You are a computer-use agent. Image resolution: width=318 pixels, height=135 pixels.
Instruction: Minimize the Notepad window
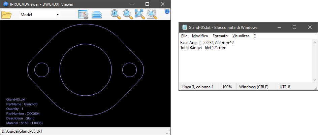click(279, 27)
